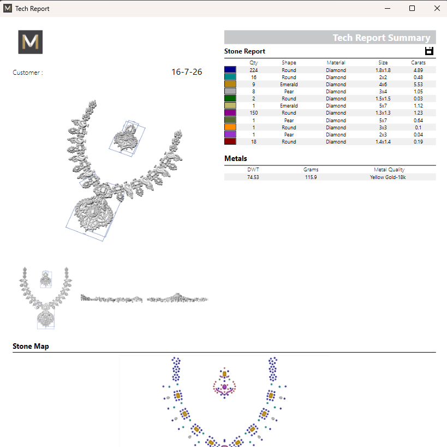The height and width of the screenshot is (447, 447).
Task: Click the Material column header
Action: pos(336,62)
